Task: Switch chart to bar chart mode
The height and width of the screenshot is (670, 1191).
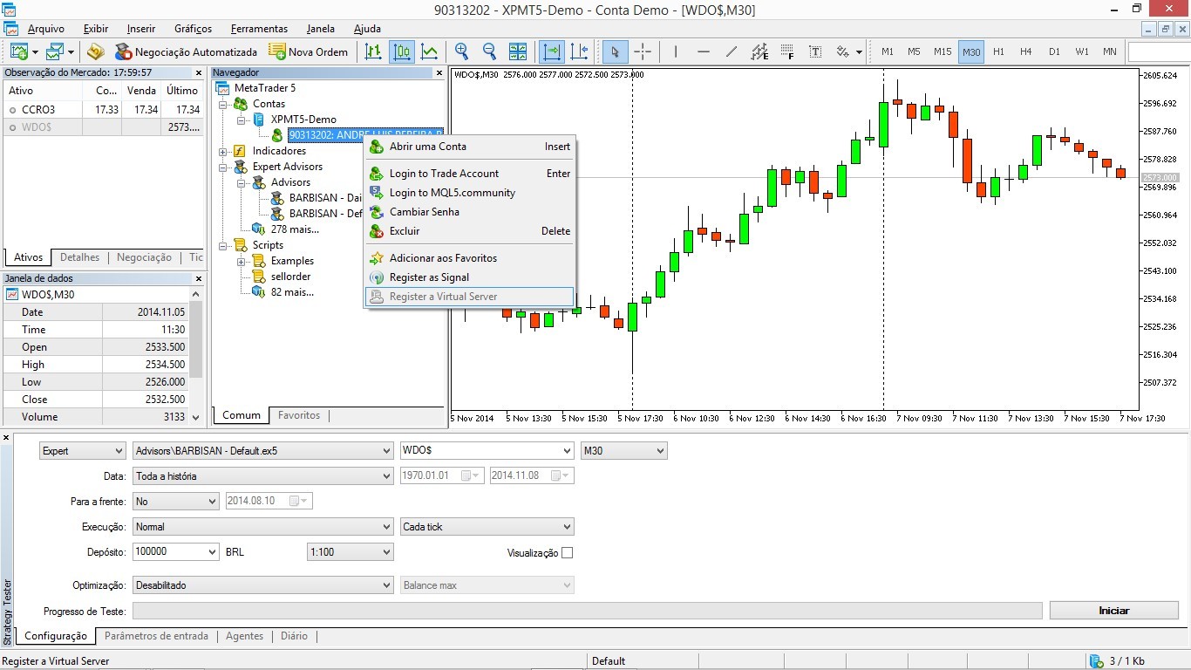Action: 373,51
